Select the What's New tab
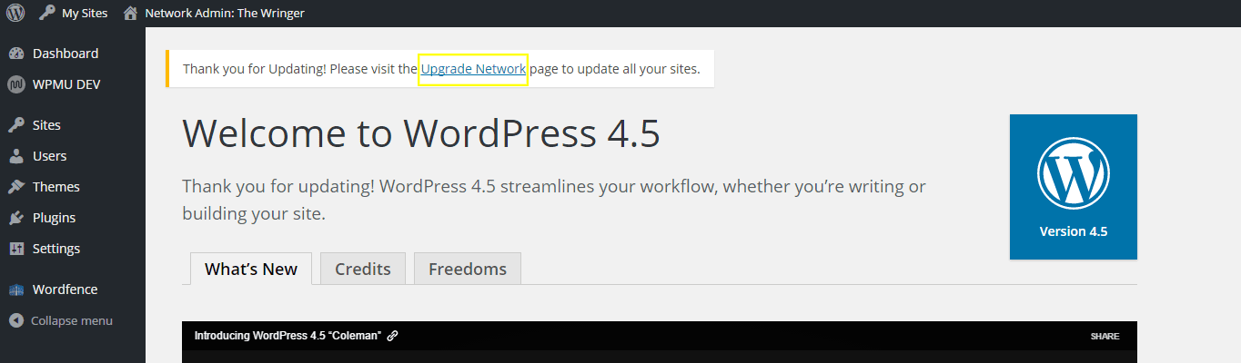1241x363 pixels. pyautogui.click(x=250, y=269)
